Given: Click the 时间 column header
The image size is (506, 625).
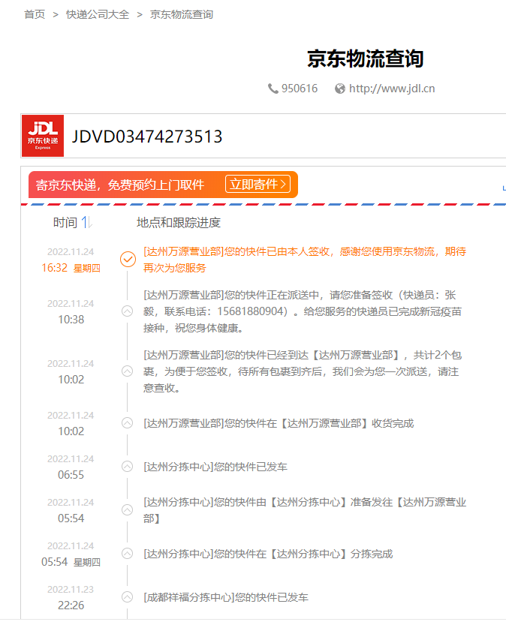Looking at the screenshot, I should (65, 222).
